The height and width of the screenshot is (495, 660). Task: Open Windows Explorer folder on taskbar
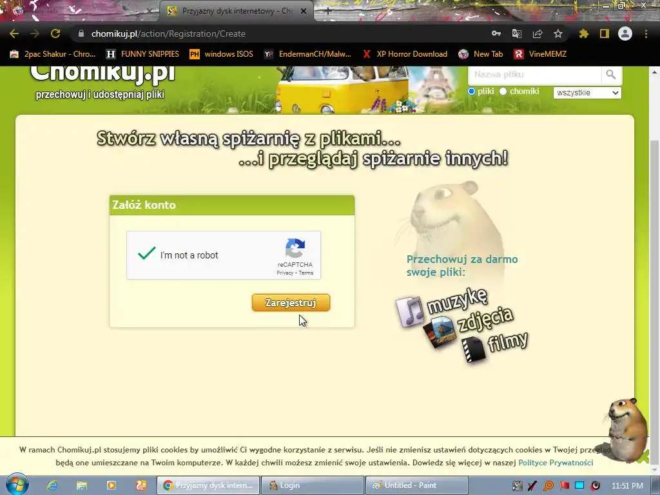click(x=82, y=485)
